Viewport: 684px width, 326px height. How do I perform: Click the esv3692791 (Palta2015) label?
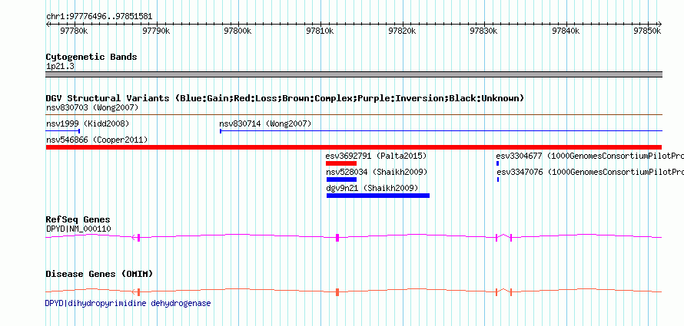click(376, 156)
